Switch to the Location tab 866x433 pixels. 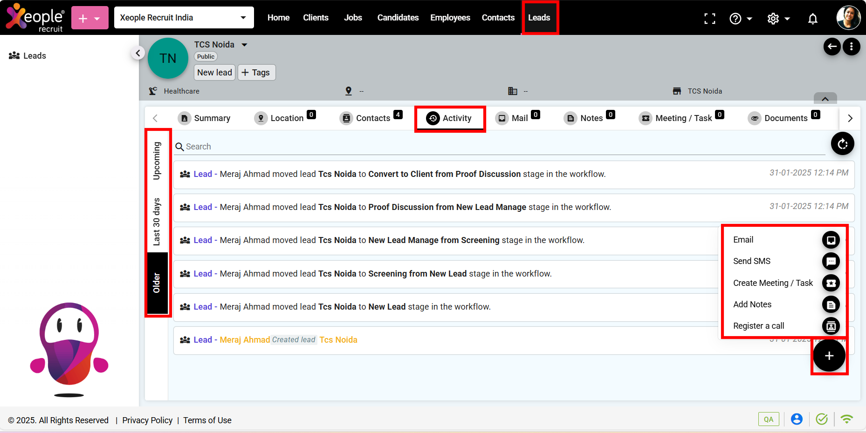click(285, 118)
